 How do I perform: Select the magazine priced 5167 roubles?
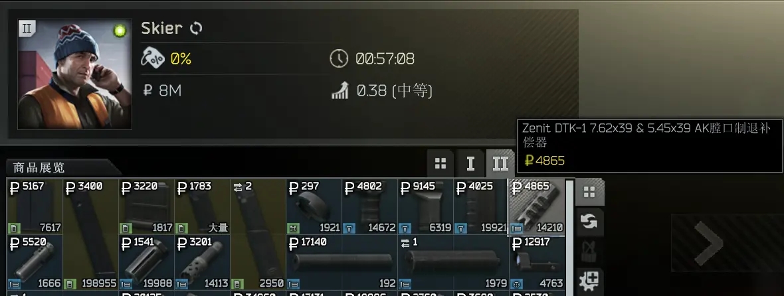(x=35, y=207)
